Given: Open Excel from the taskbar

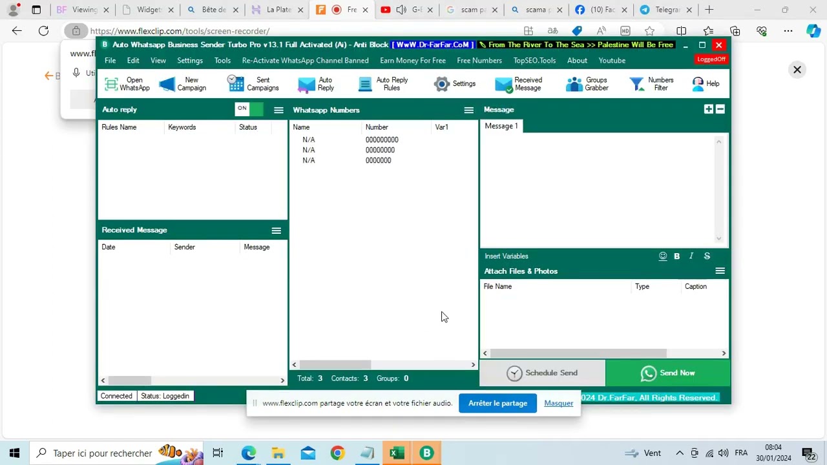Looking at the screenshot, I should tap(397, 453).
